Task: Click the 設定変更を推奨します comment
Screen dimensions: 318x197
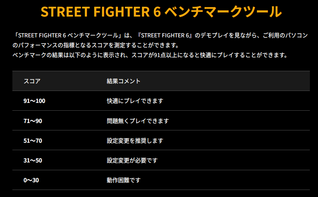Action: pos(135,141)
